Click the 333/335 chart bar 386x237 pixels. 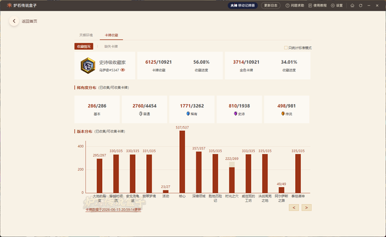click(248, 174)
